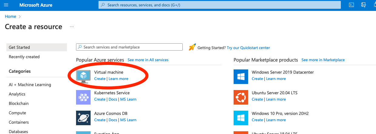The height and width of the screenshot is (134, 376).
Task: Open the Analytics category
Action: pyautogui.click(x=17, y=94)
